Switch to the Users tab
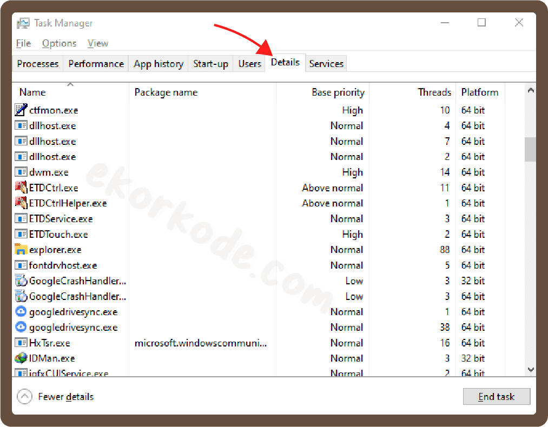The height and width of the screenshot is (427, 548). tap(249, 64)
